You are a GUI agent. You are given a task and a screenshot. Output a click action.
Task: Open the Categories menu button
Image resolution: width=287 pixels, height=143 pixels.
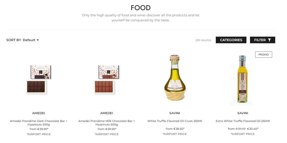tap(231, 40)
